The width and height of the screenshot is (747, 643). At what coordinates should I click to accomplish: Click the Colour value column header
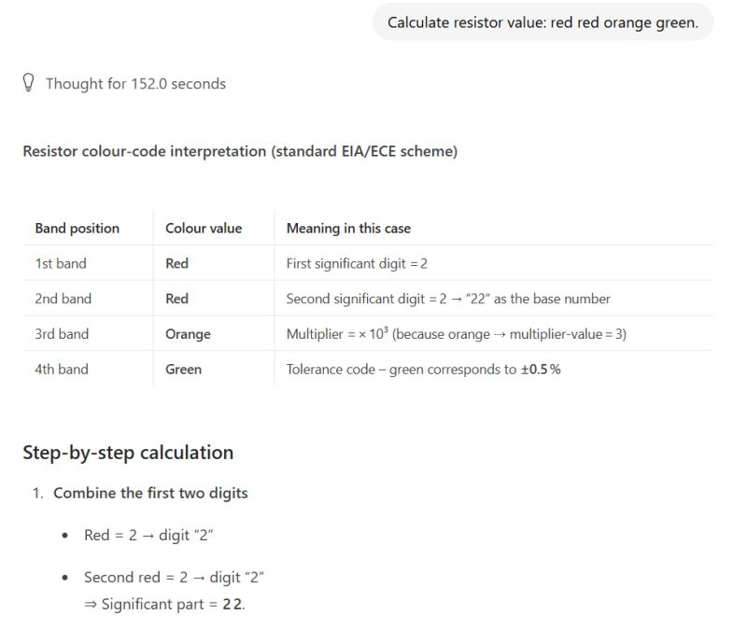coord(204,228)
